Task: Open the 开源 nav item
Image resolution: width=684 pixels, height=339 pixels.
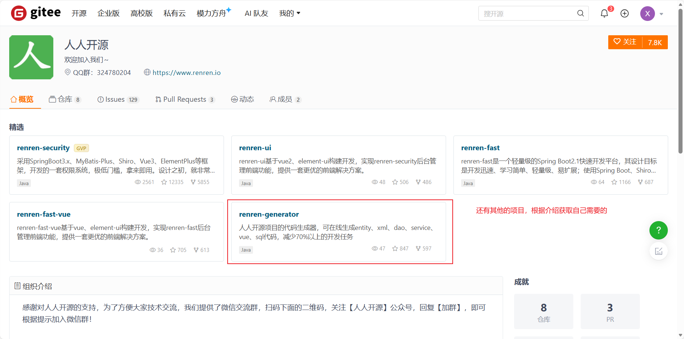Action: coord(79,13)
